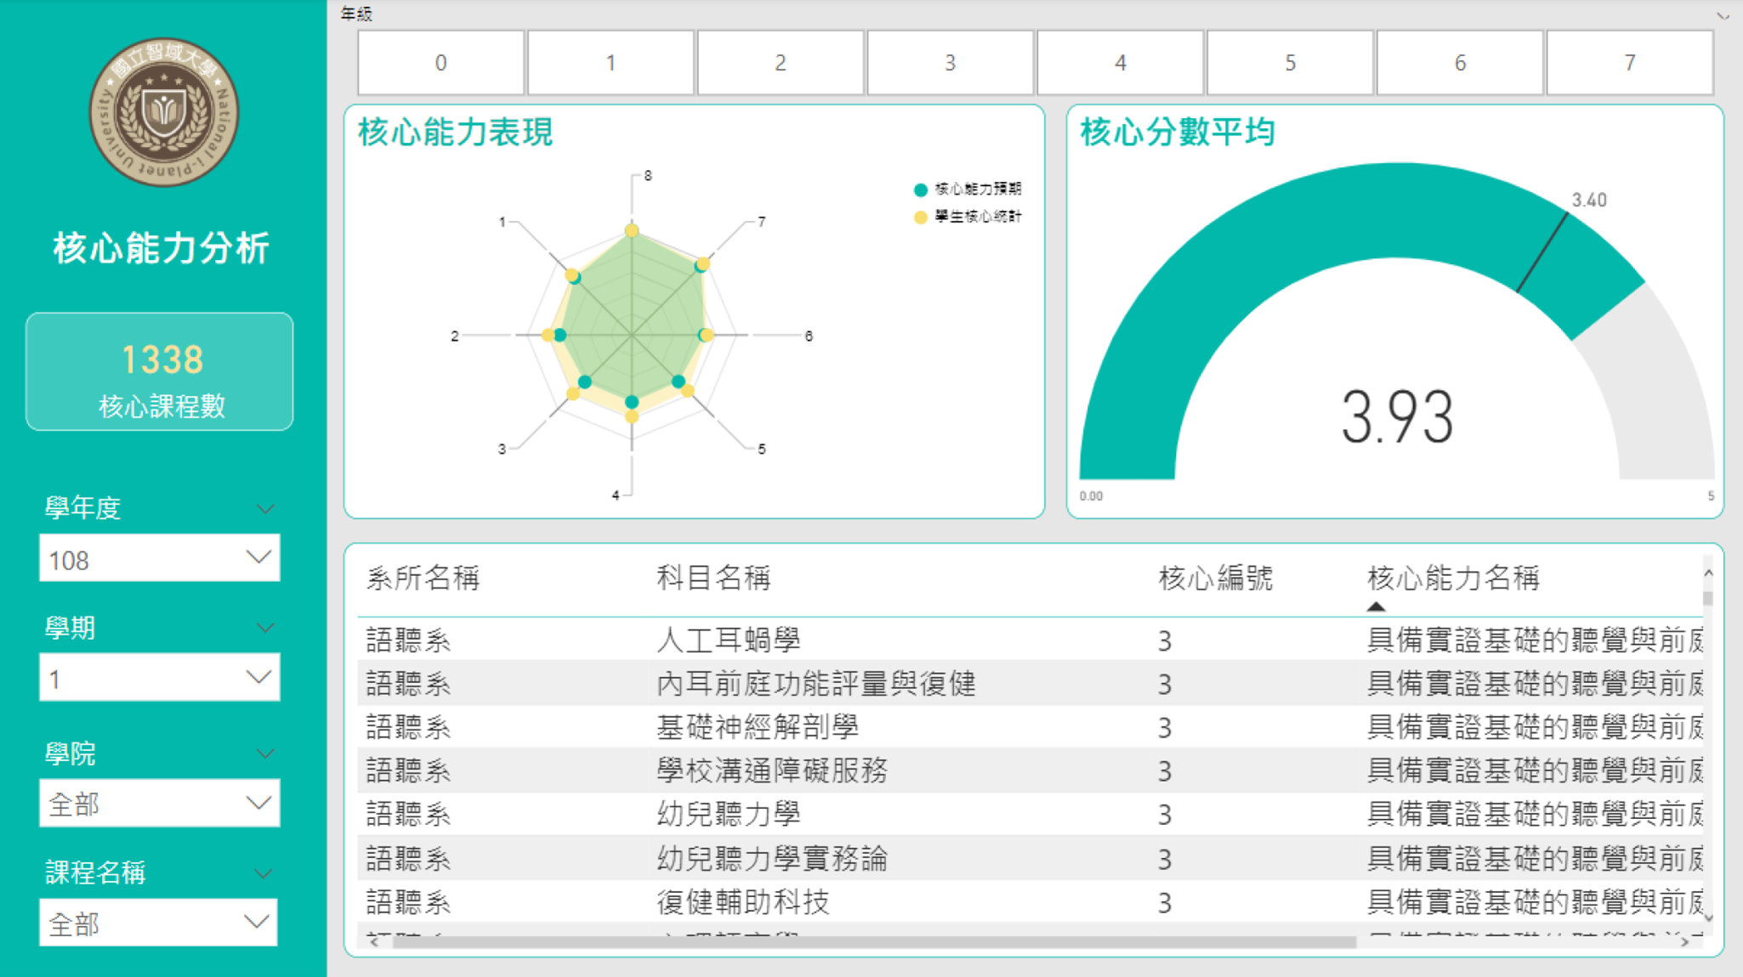The width and height of the screenshot is (1743, 977).
Task: Click the table vertical scrollbar thumb
Action: coord(1708,598)
